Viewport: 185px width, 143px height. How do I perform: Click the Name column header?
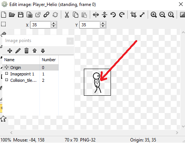tap(21, 60)
